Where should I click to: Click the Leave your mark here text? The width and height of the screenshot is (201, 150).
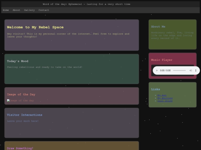point(23,121)
